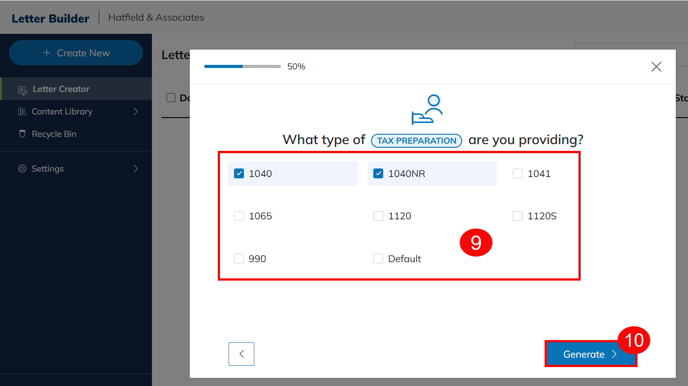Check the 1041 form checkbox

coord(518,173)
